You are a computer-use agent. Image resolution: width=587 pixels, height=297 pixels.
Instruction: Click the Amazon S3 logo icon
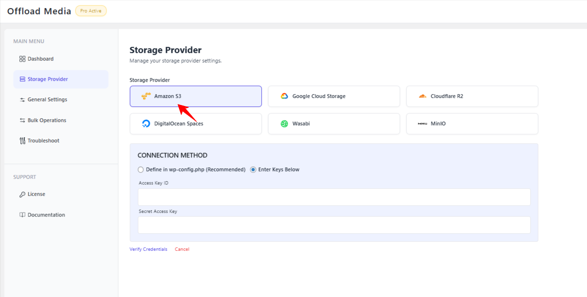146,96
